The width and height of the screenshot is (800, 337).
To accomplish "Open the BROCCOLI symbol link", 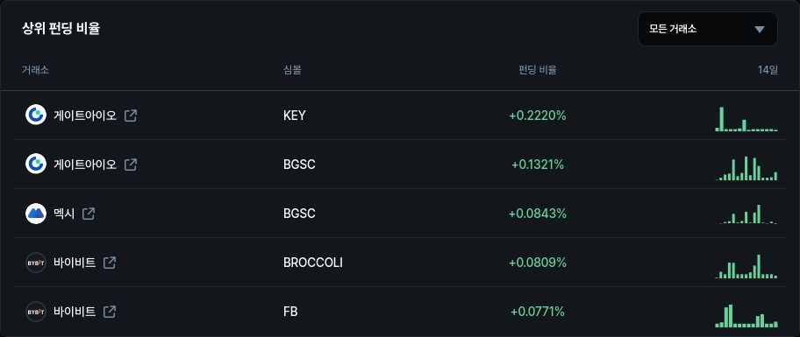I will tap(313, 263).
